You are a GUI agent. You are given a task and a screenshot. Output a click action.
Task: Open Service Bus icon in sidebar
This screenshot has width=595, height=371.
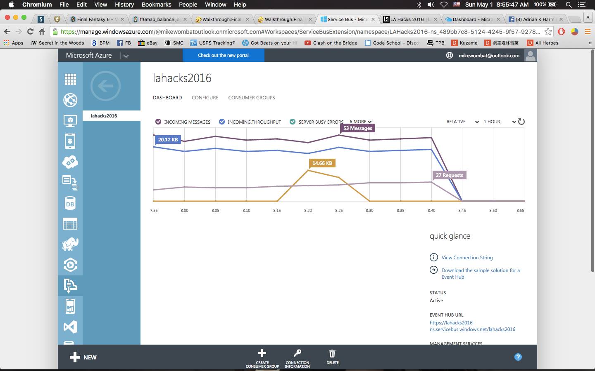[70, 285]
